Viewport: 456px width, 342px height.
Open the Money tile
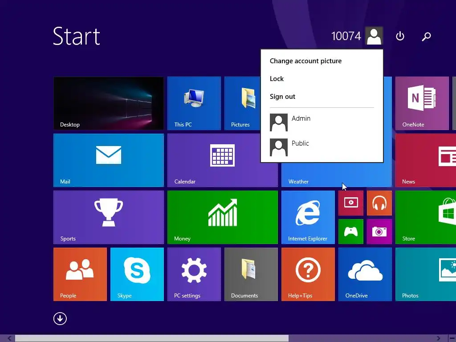[x=223, y=217]
